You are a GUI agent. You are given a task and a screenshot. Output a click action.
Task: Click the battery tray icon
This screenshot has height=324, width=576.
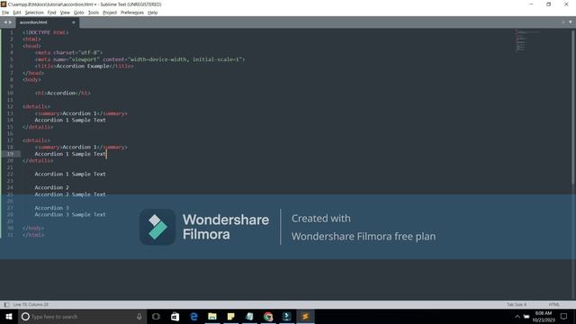pos(526,317)
